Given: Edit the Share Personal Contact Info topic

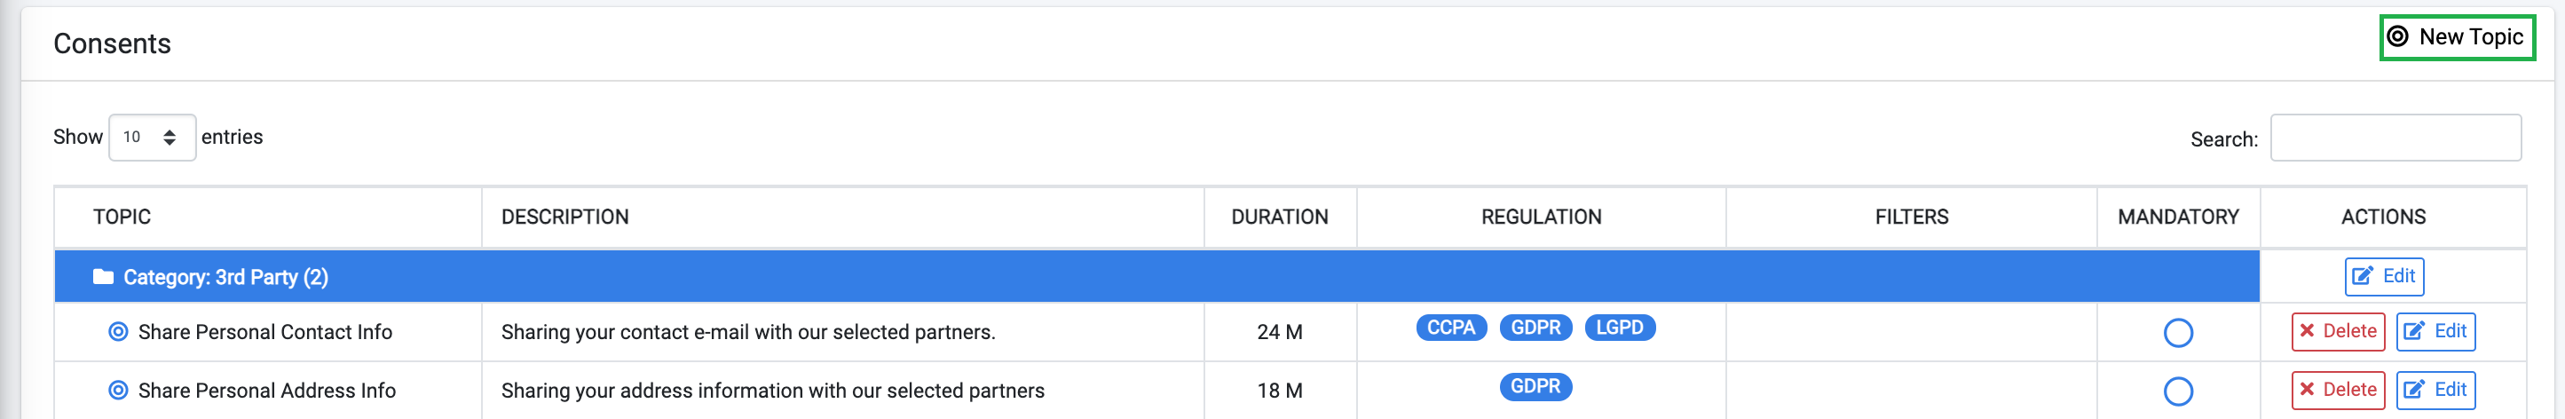Looking at the screenshot, I should coord(2435,331).
